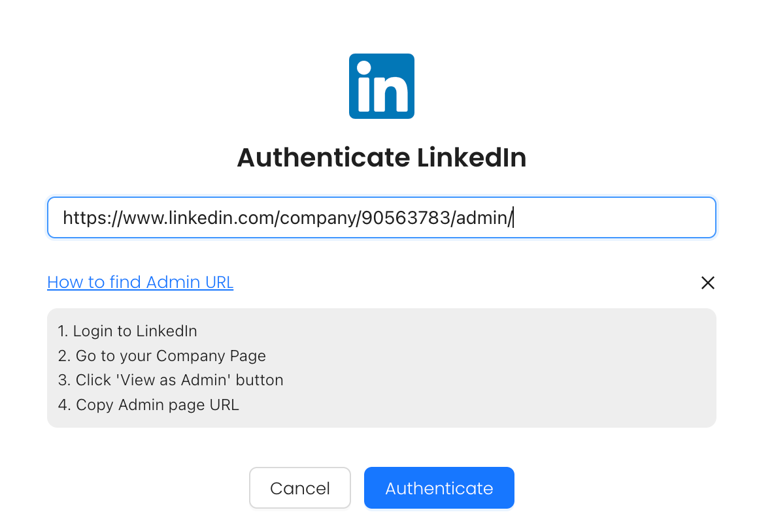Close the Admin URL help with X
This screenshot has width=757, height=525.
[707, 283]
